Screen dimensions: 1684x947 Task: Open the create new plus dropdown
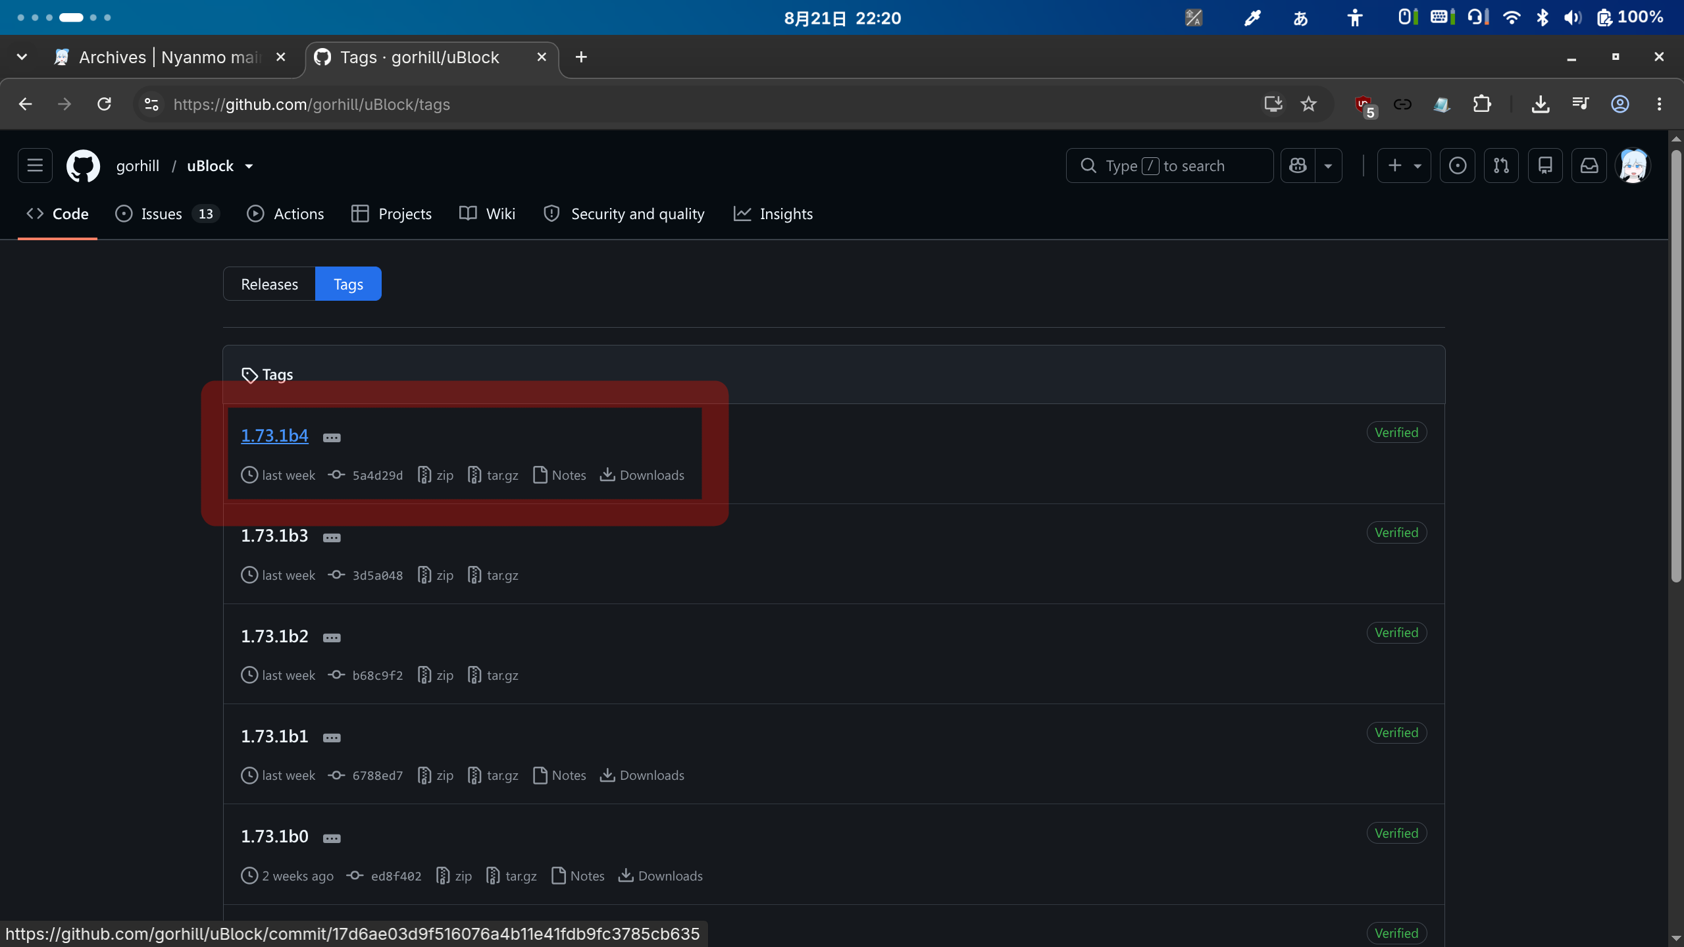1404,166
